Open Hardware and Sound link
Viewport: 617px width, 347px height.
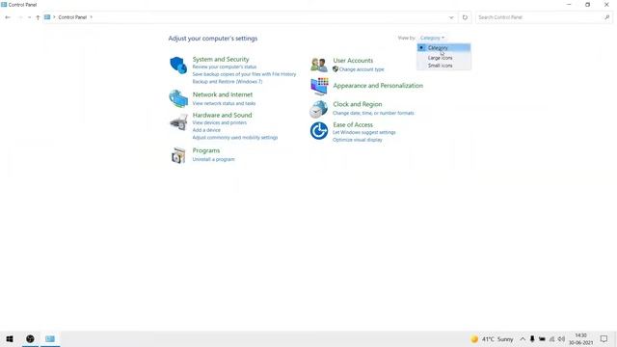[222, 115]
